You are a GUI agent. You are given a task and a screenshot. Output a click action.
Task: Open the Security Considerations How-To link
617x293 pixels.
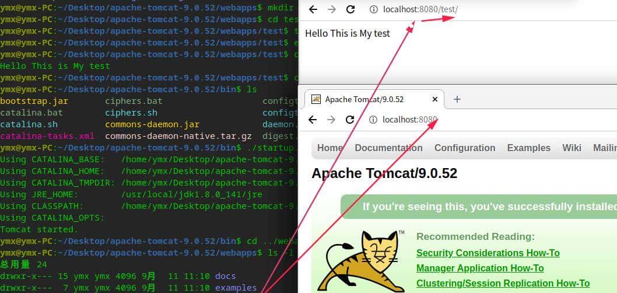click(488, 253)
